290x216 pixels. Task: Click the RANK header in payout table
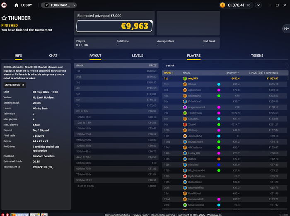coord(80,66)
